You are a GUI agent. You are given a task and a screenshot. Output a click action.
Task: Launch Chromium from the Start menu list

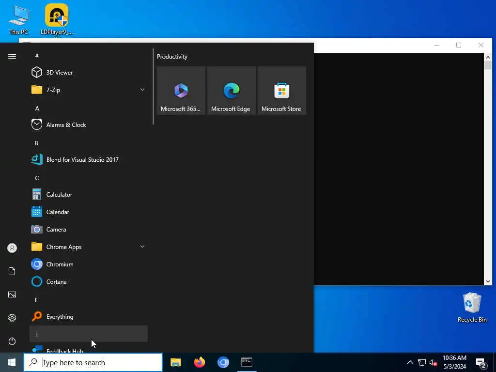(89, 264)
